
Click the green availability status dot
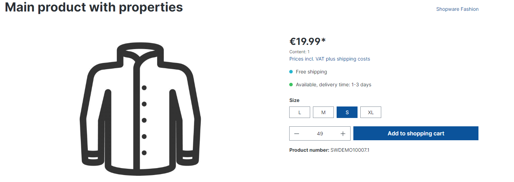pos(291,85)
